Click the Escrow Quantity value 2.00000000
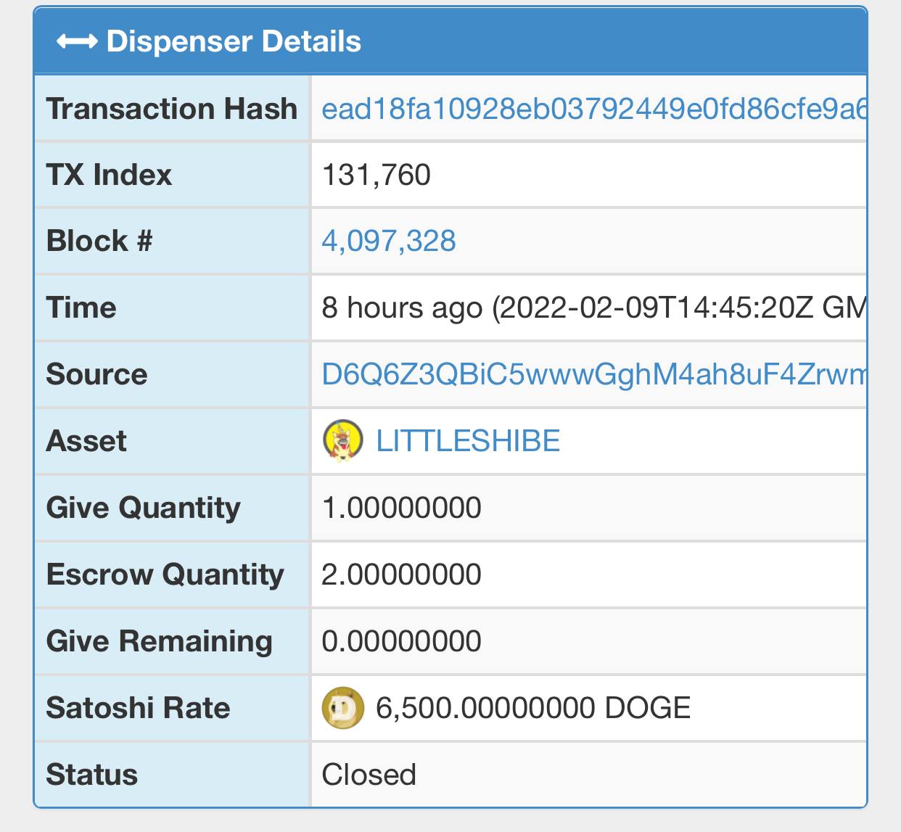The height and width of the screenshot is (832, 901). 401,574
